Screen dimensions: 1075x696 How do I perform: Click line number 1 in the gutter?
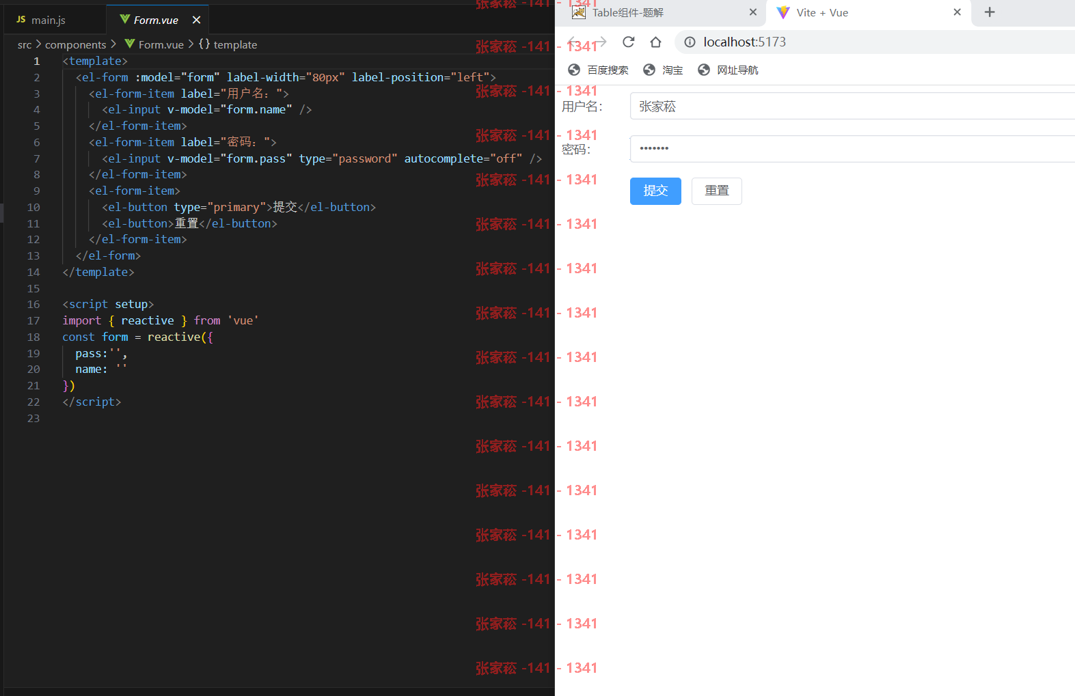pyautogui.click(x=36, y=61)
